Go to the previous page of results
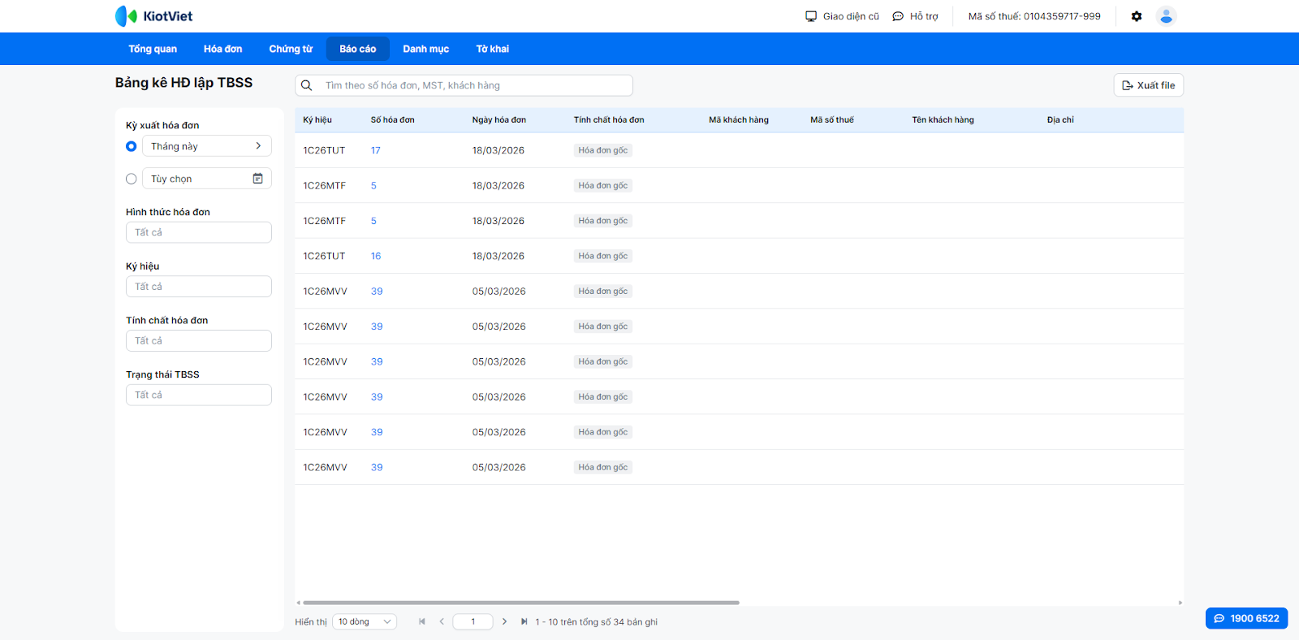 [442, 621]
